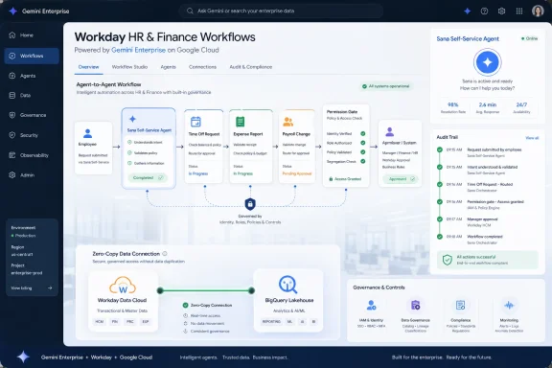Click the Payroll Change people icon
Screen dimensions: 552x368
pos(287,122)
